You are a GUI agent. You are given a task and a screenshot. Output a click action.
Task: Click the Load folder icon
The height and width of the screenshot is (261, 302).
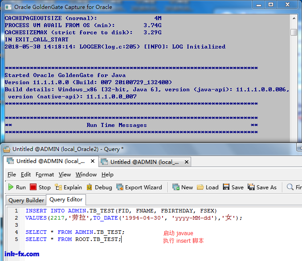point(200,187)
